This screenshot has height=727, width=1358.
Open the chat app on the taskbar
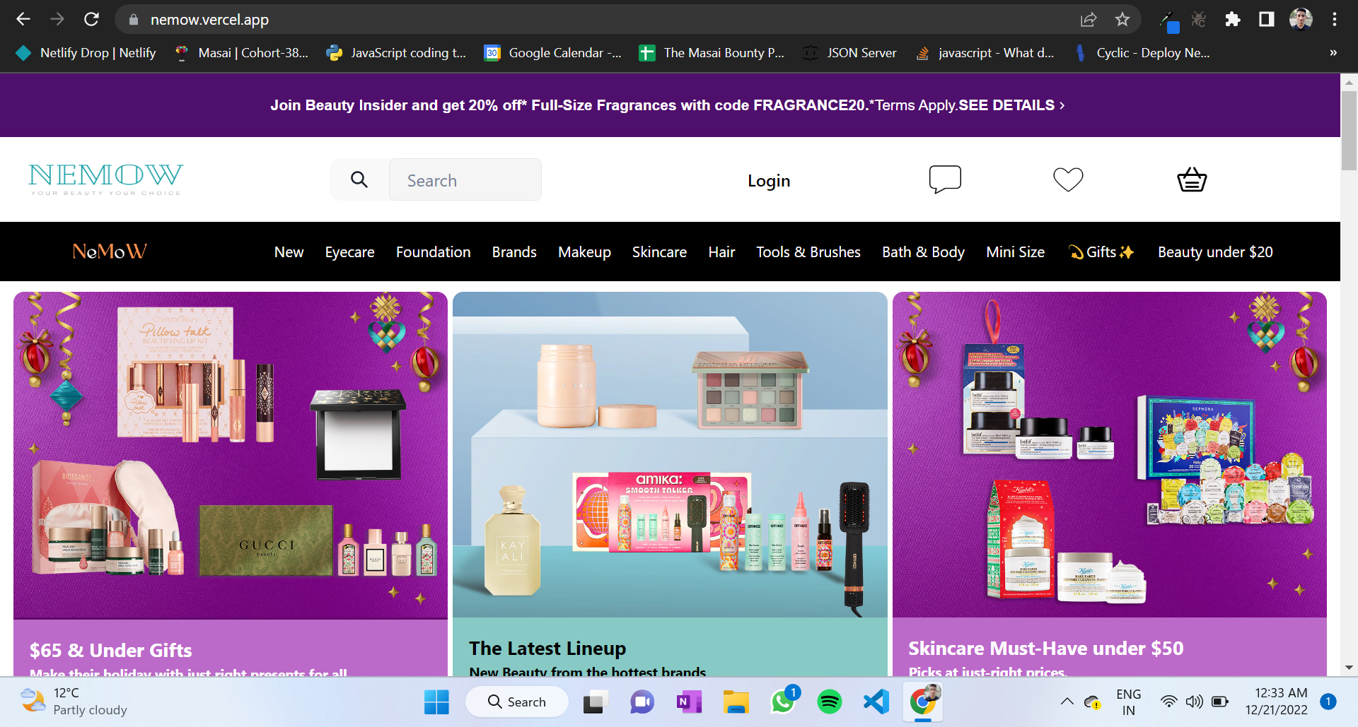tap(642, 702)
